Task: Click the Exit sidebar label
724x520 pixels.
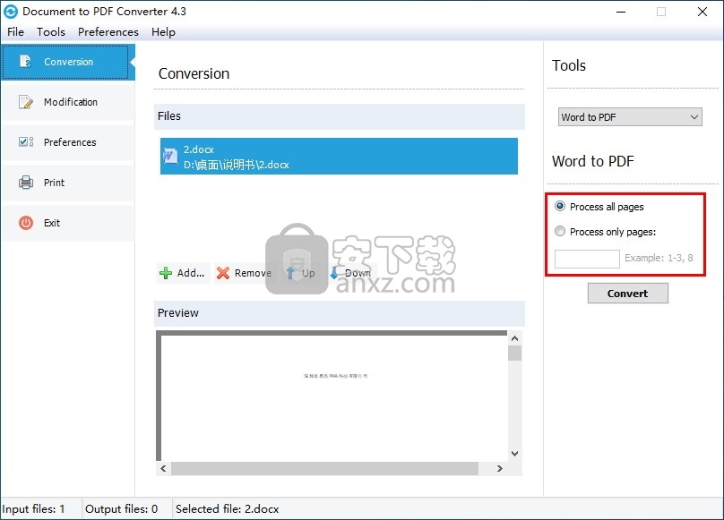Action: click(x=52, y=223)
